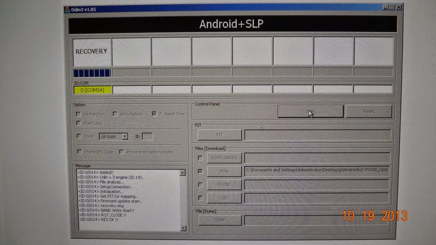The height and width of the screenshot is (245, 436).
Task: Click the blue flashing progress bar
Action: click(92, 73)
